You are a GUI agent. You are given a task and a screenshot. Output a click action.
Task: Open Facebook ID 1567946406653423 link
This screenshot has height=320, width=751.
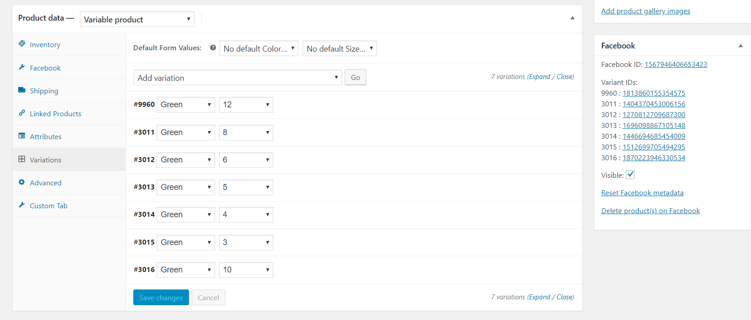click(x=676, y=64)
